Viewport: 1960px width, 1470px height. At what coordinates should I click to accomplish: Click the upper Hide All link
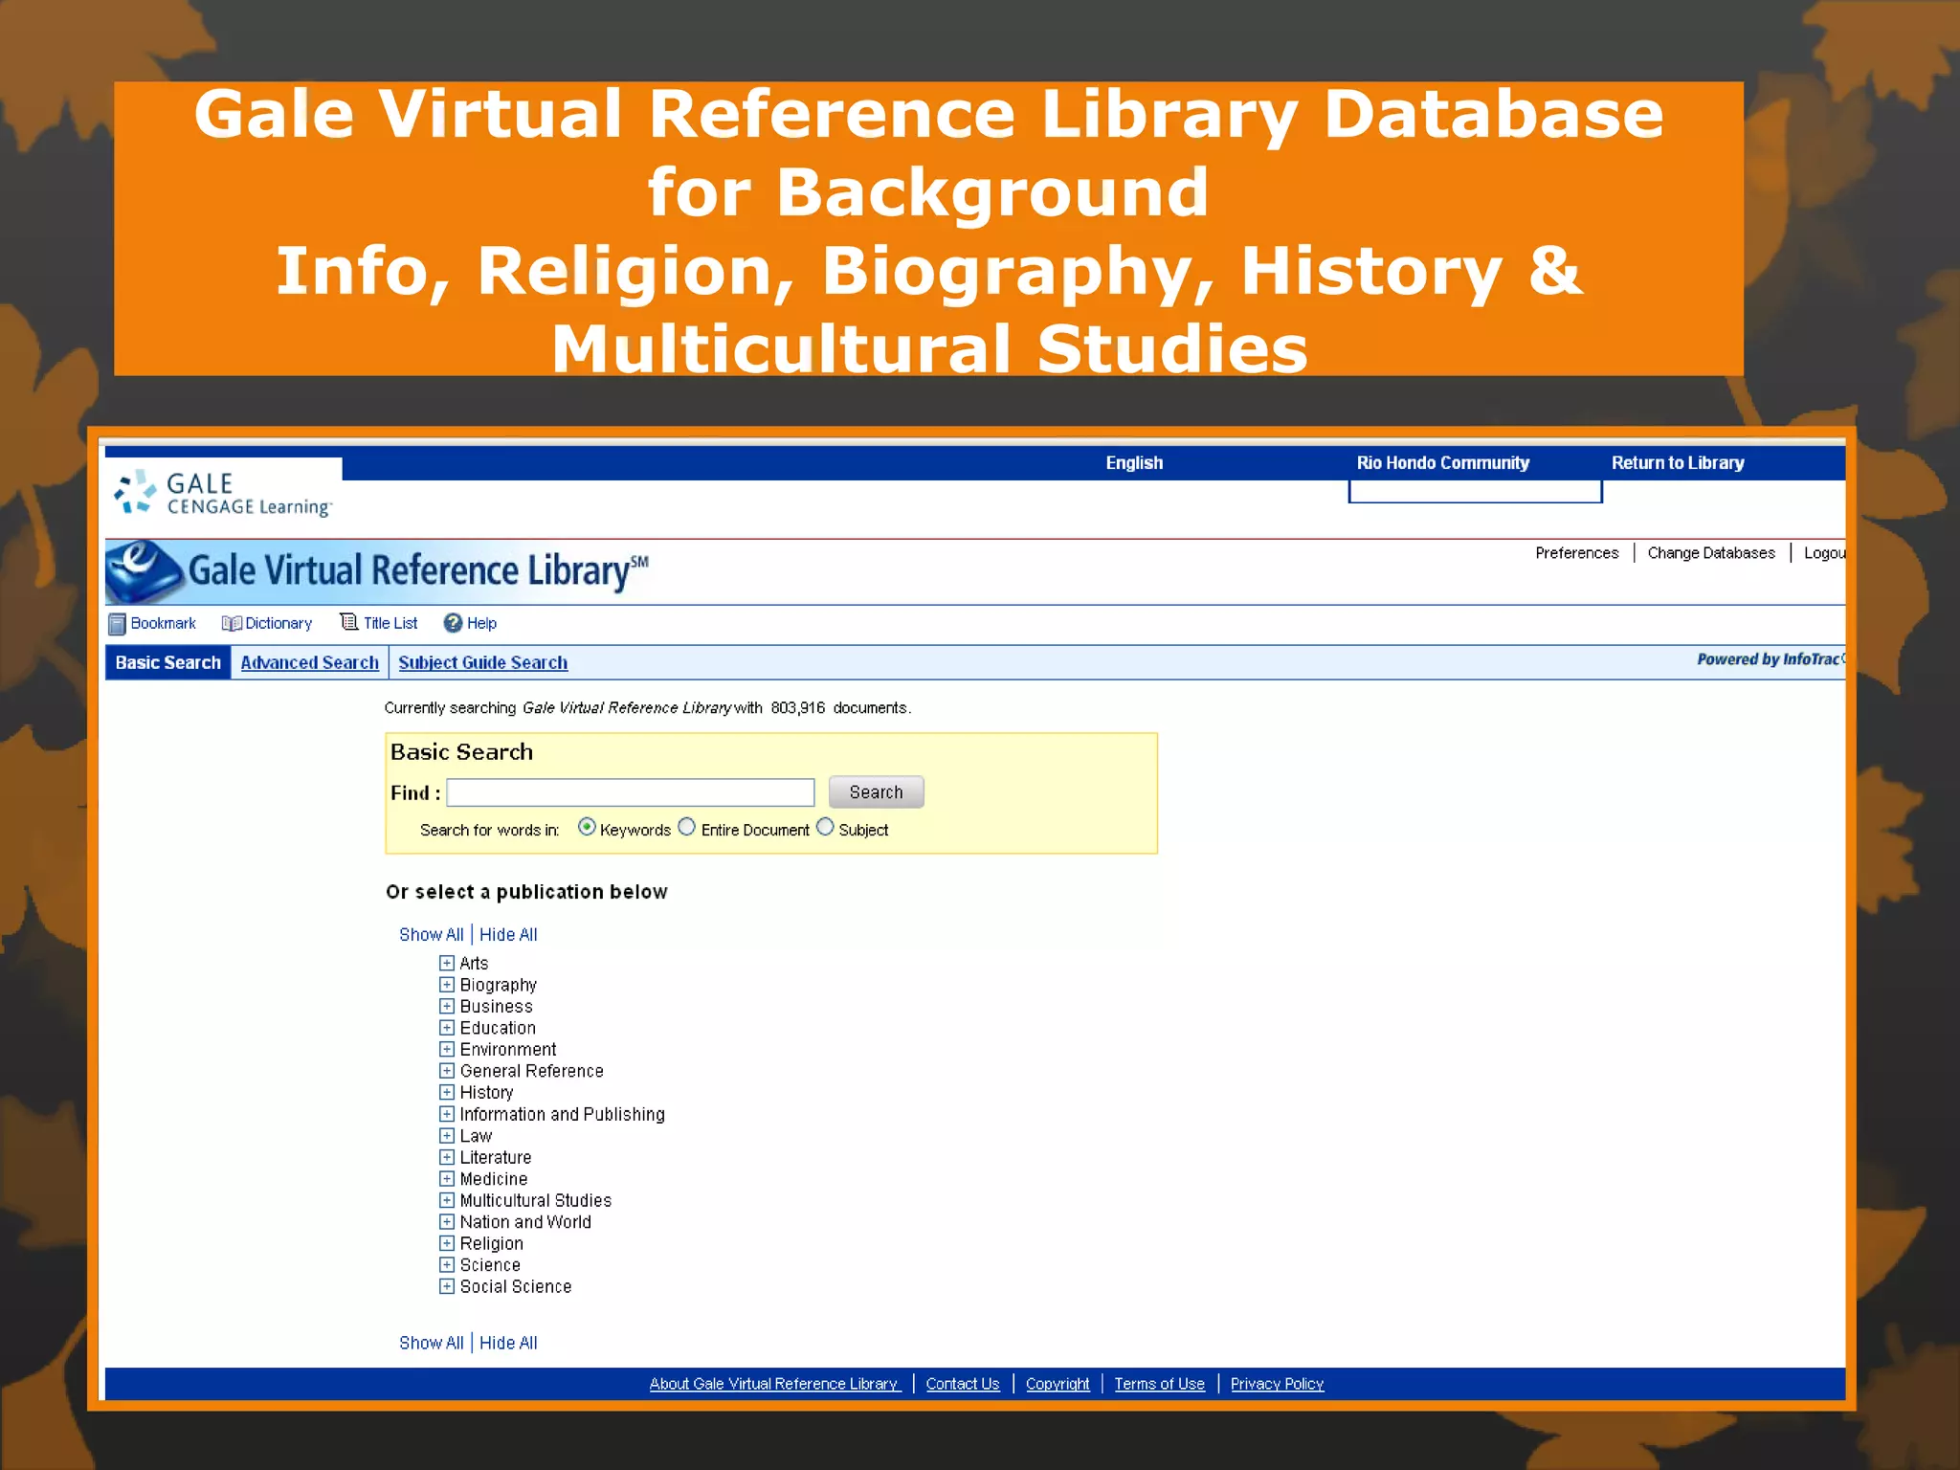508,935
